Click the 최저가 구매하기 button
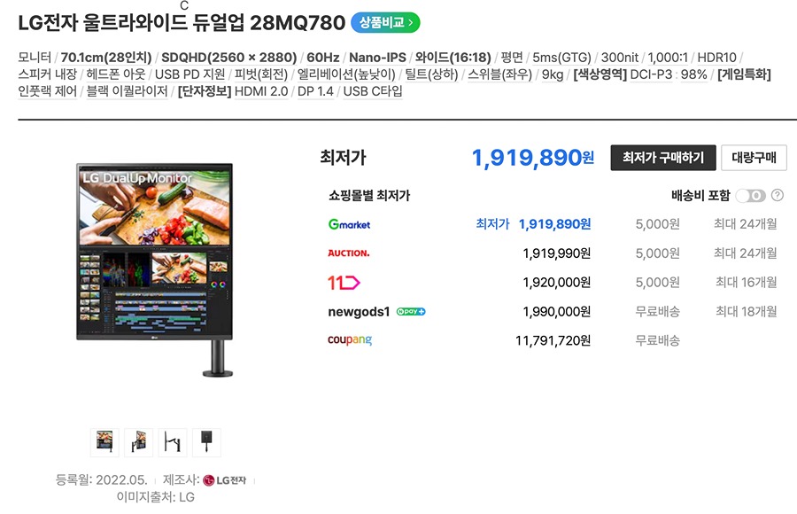This screenshot has height=514, width=797. [663, 158]
